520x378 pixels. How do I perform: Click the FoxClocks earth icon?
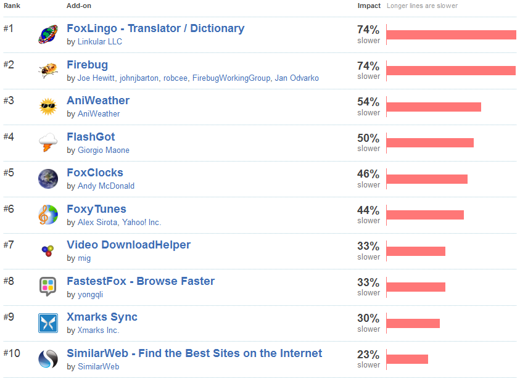(48, 179)
